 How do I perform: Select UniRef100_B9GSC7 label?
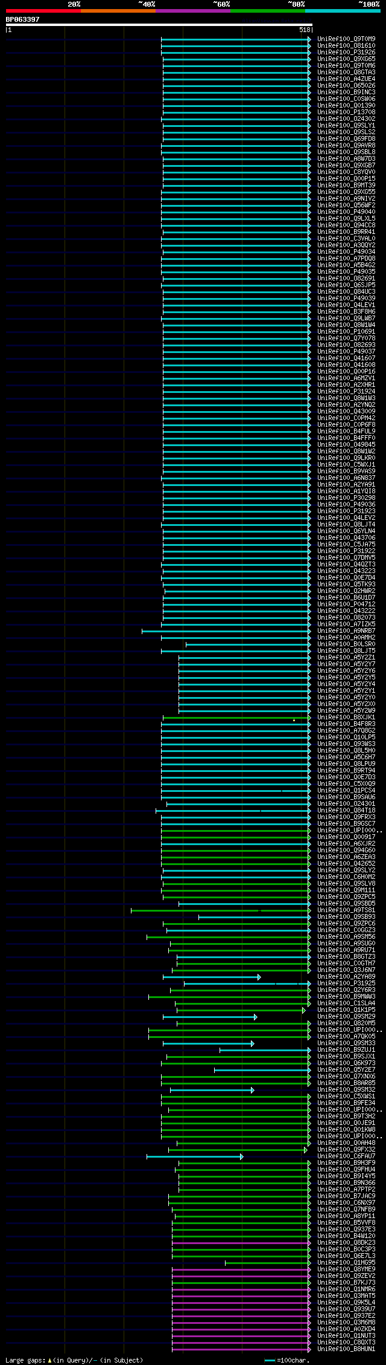pyautogui.click(x=347, y=824)
